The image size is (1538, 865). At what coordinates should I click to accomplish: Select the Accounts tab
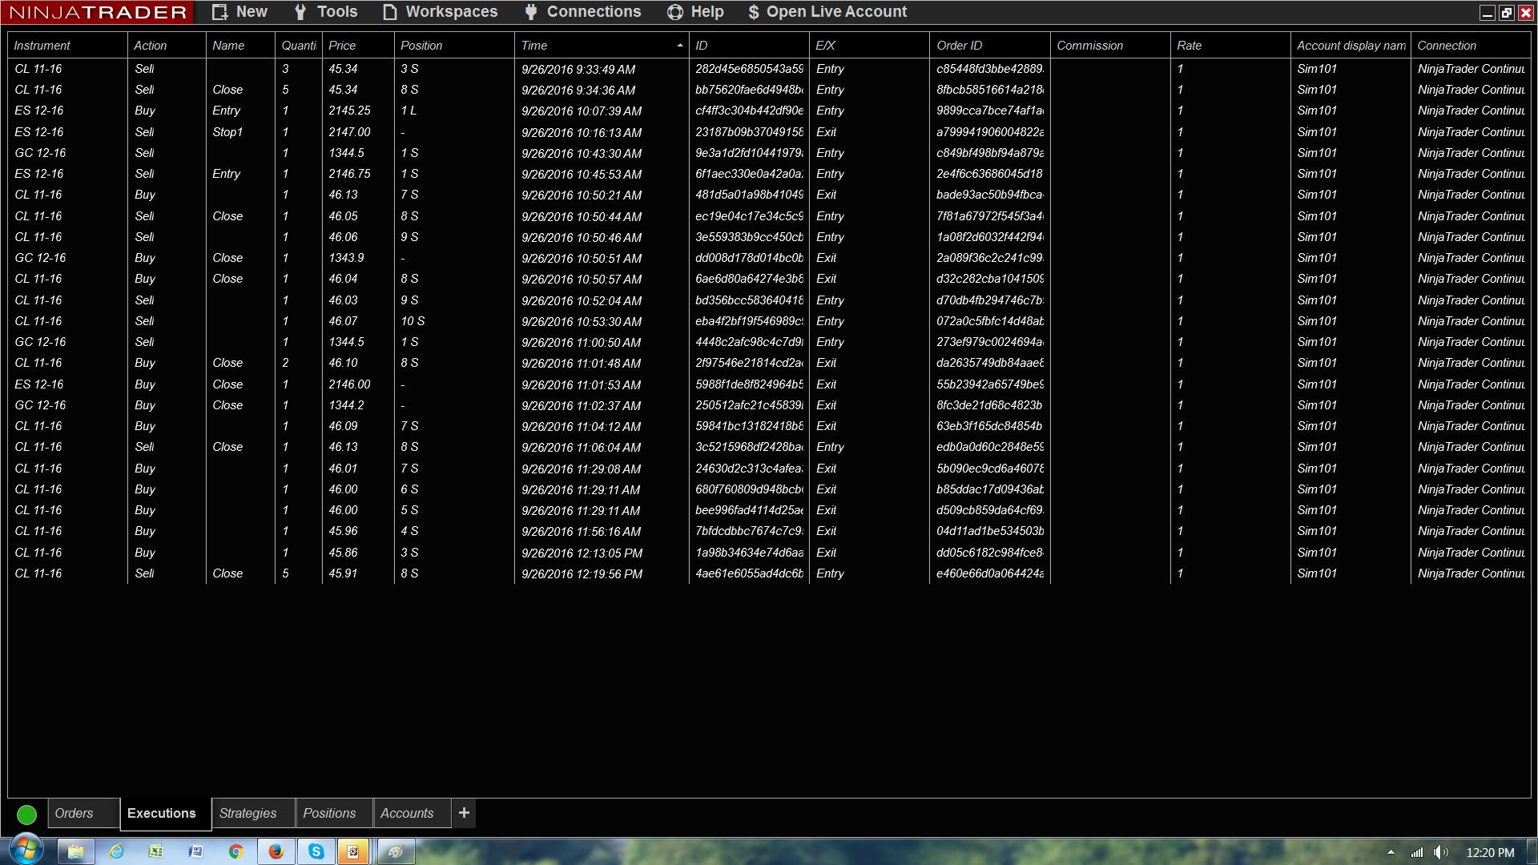[407, 814]
